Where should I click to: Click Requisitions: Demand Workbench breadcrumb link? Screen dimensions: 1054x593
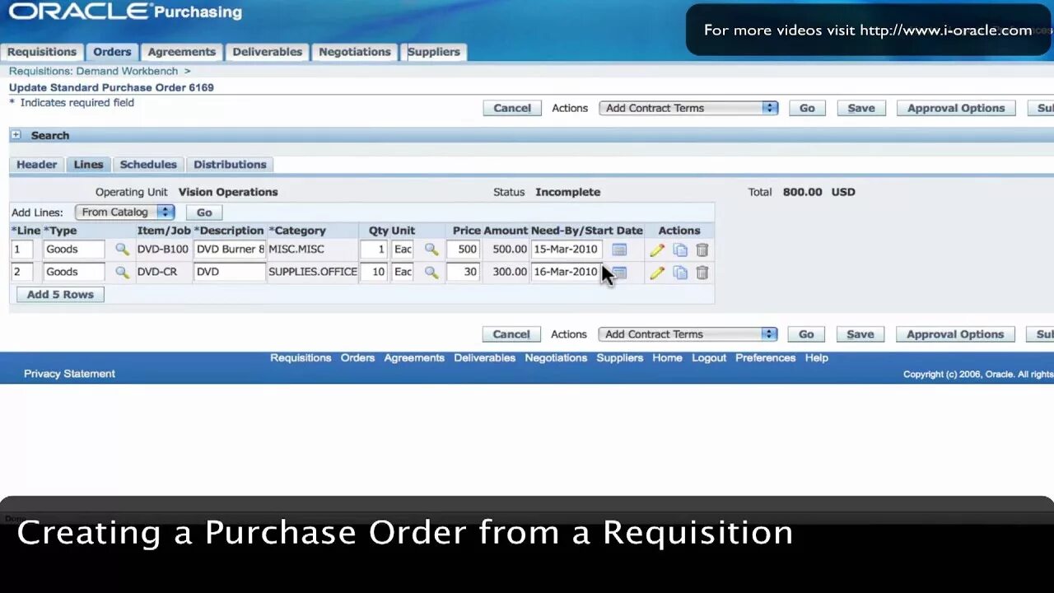pyautogui.click(x=93, y=72)
